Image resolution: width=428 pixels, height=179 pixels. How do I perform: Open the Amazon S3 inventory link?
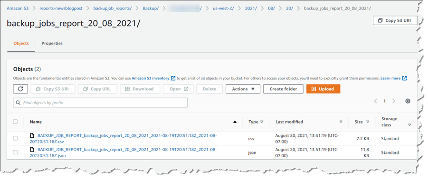pyautogui.click(x=151, y=78)
